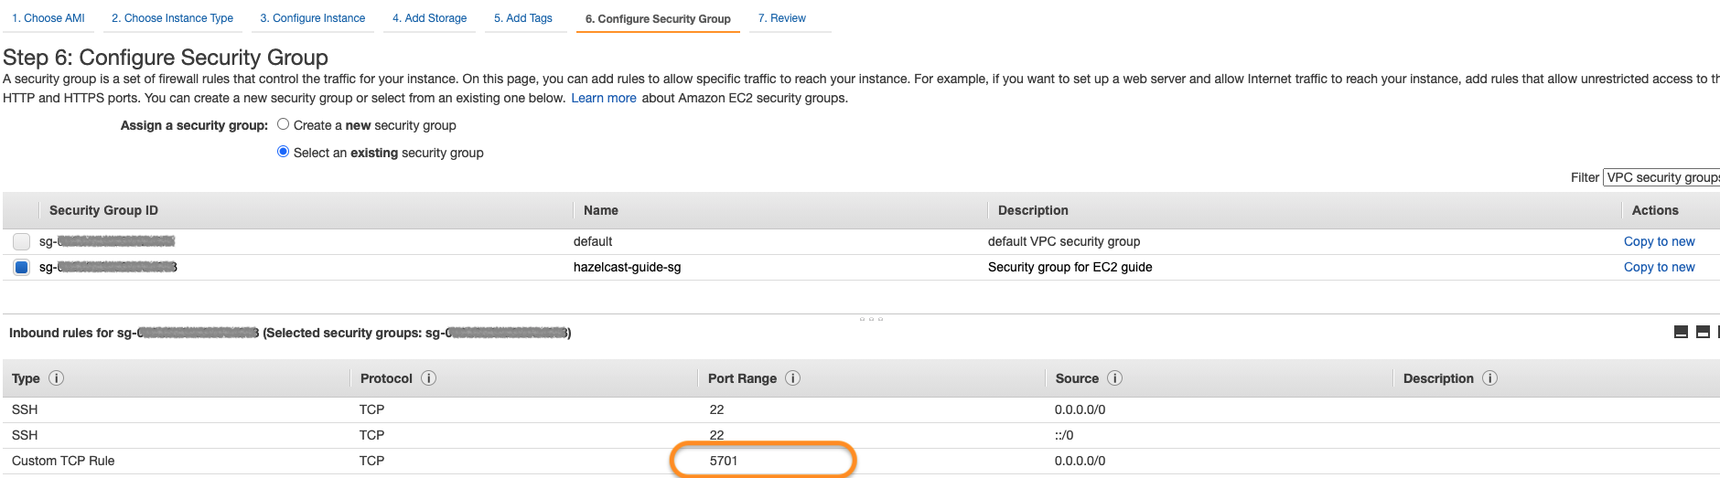Viewport: 1720px width, 478px height.
Task: Check the default security group checkbox
Action: 22,241
